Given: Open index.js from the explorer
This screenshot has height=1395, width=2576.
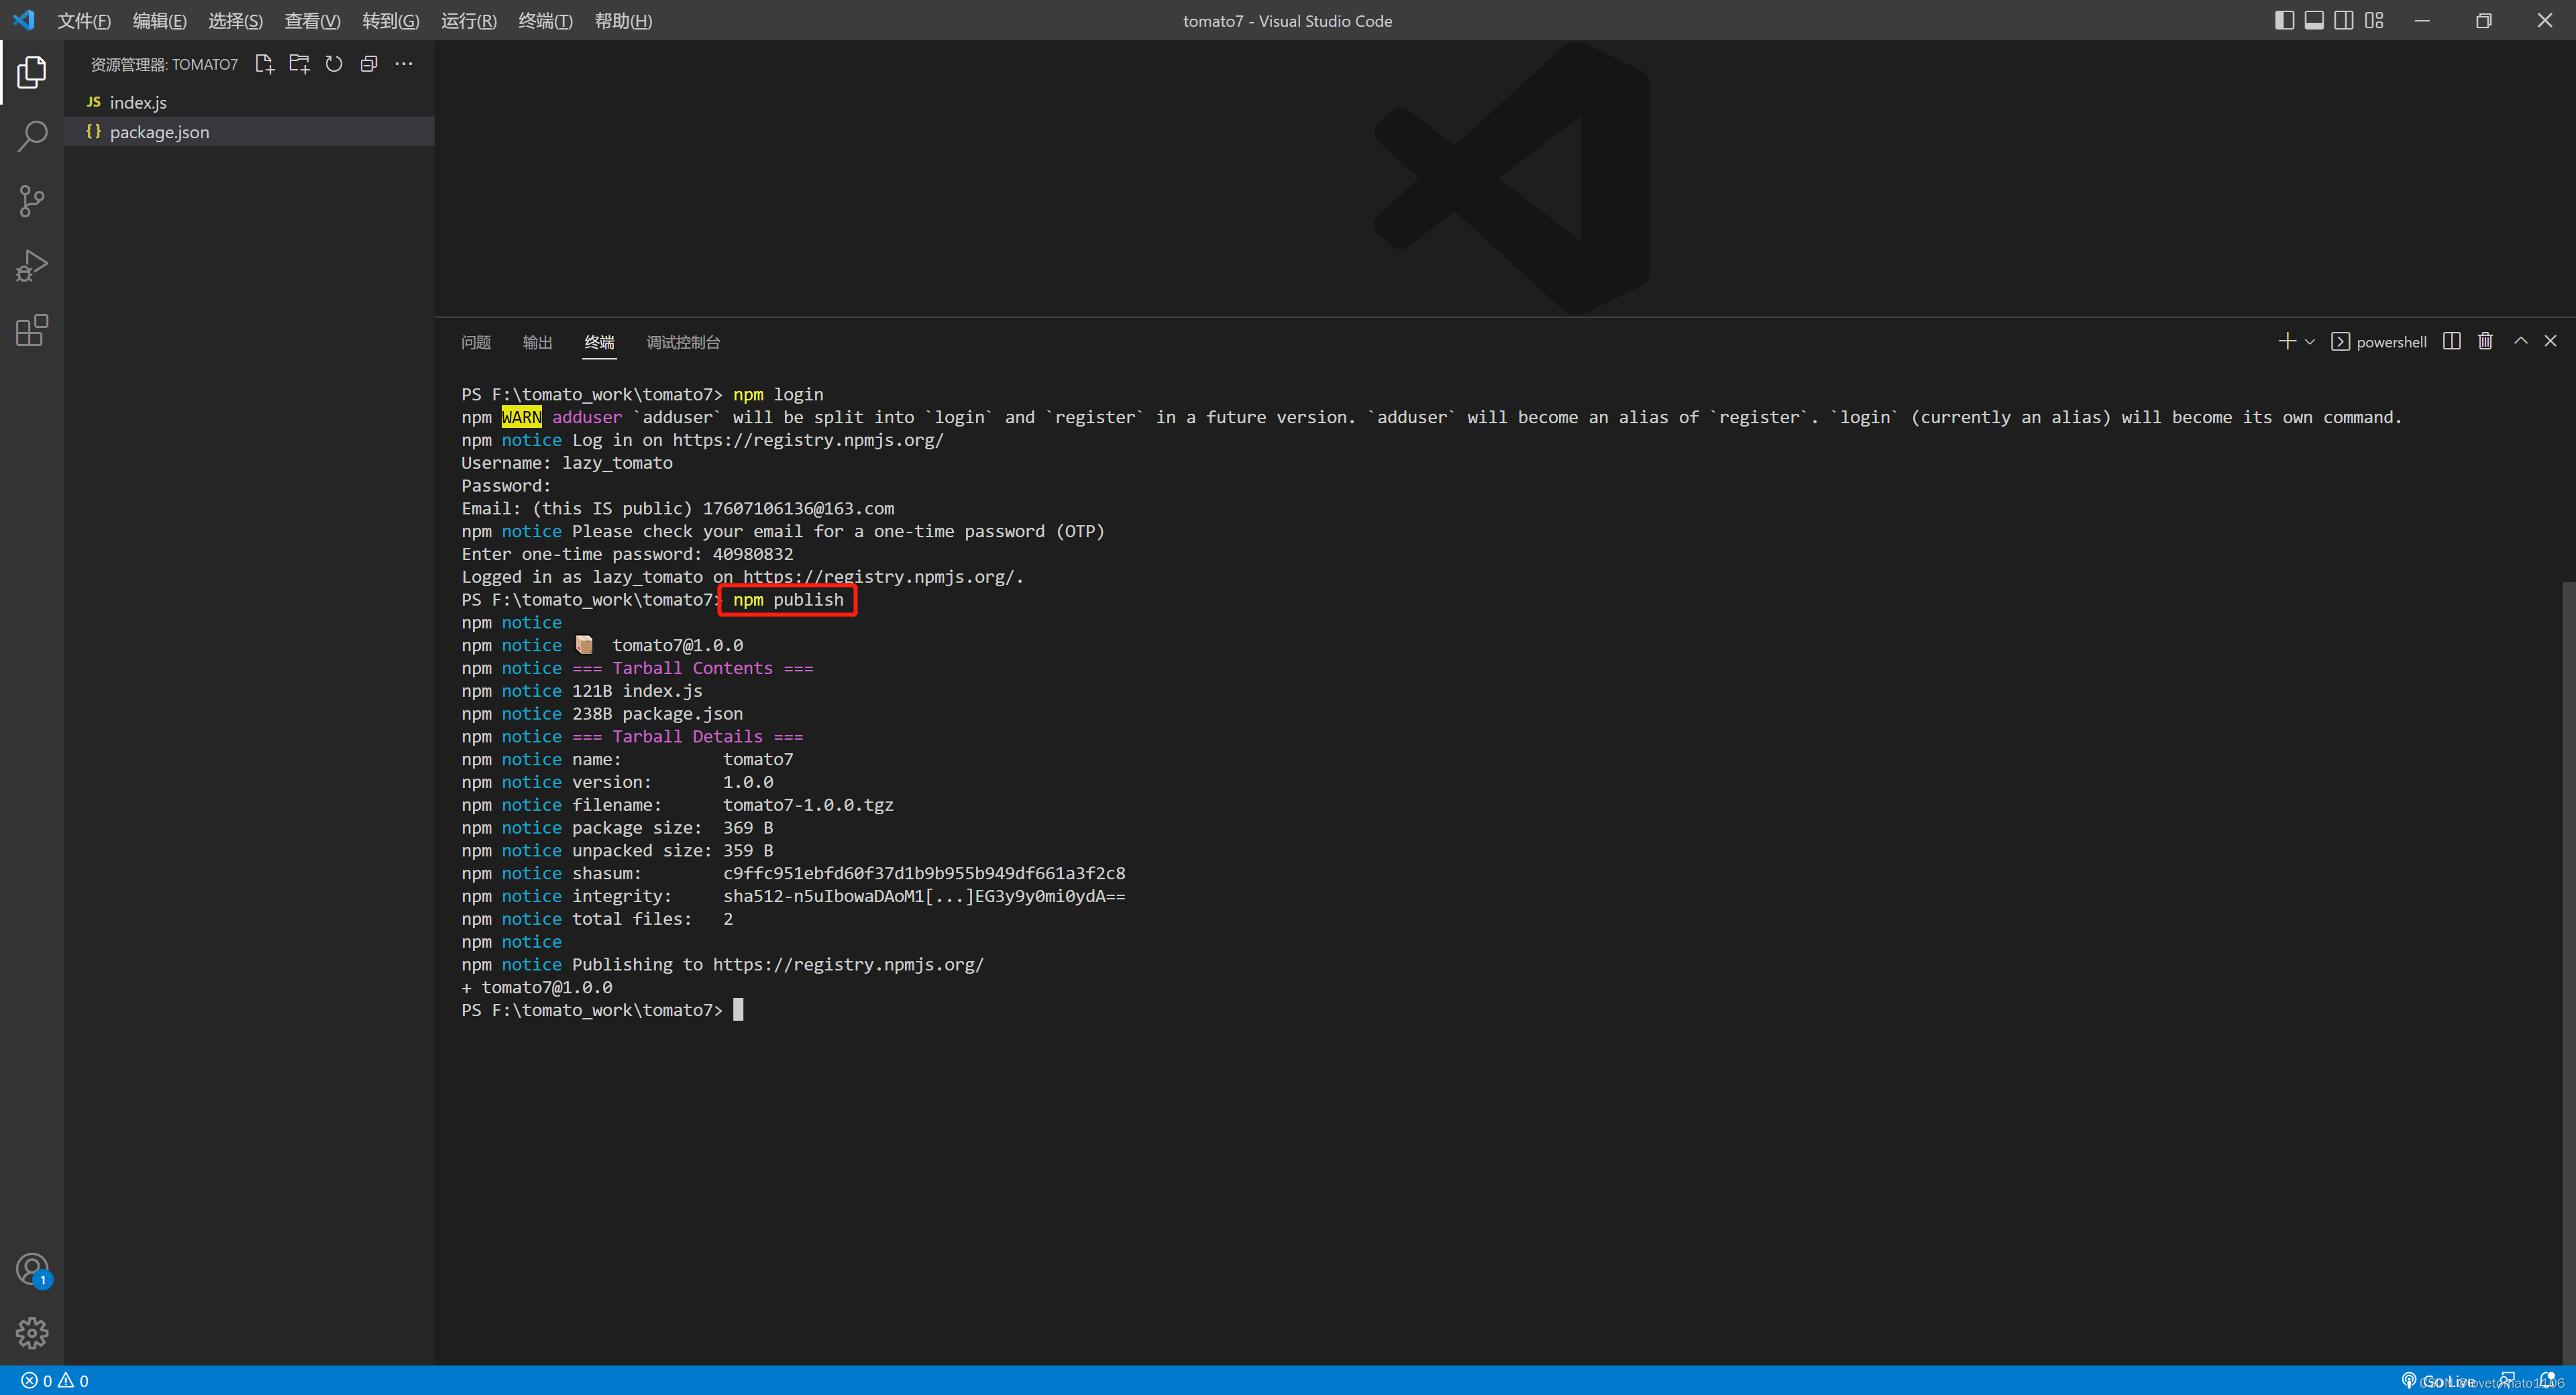Looking at the screenshot, I should 250,102.
